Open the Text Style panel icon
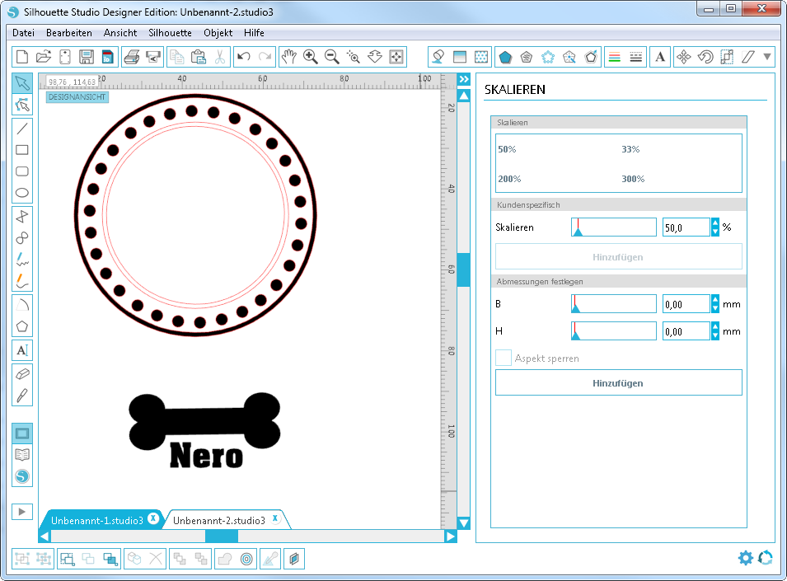Image resolution: width=787 pixels, height=581 pixels. [x=660, y=57]
